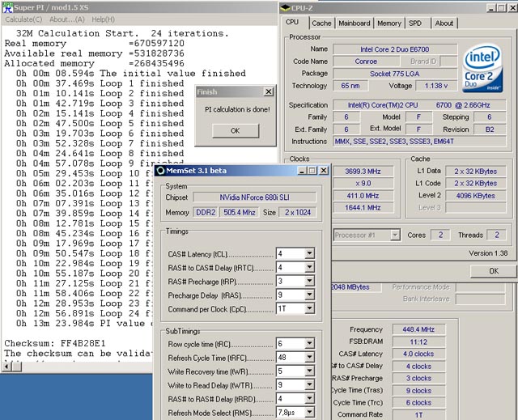Screen dimensions: 518x420
Task: Click the Chipset field NVidia NForce 680i SLI
Action: pos(254,197)
